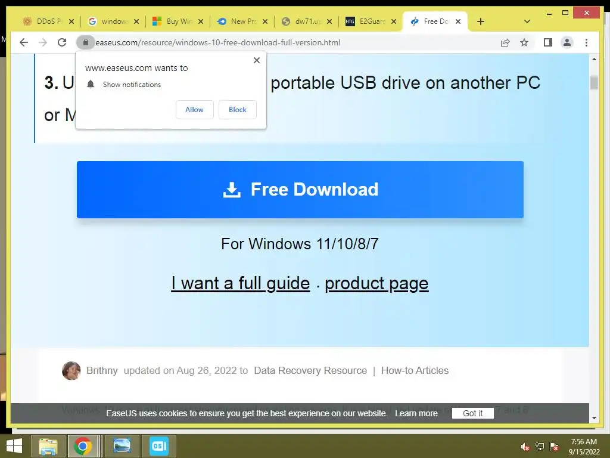Close the active Free Download tab
The image size is (610, 458).
458,21
